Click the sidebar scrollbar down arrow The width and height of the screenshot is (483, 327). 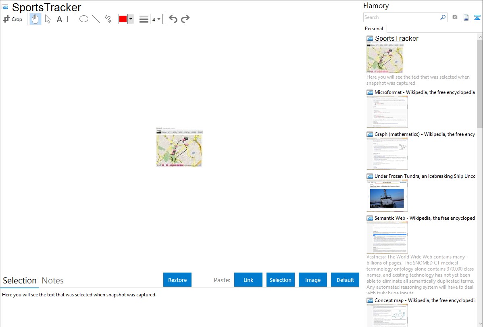[x=480, y=324]
